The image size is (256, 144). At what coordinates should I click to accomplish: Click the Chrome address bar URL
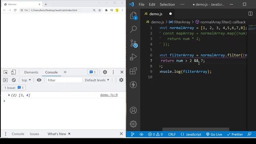point(54,10)
